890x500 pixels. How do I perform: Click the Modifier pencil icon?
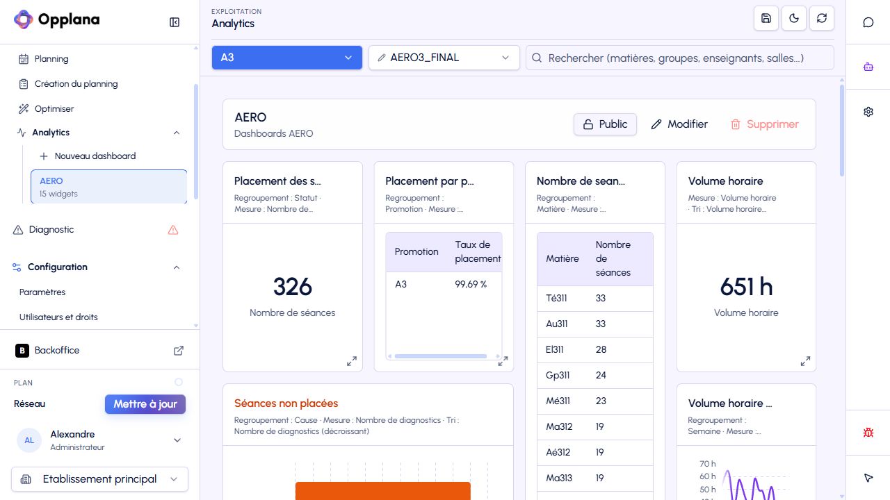tap(656, 124)
